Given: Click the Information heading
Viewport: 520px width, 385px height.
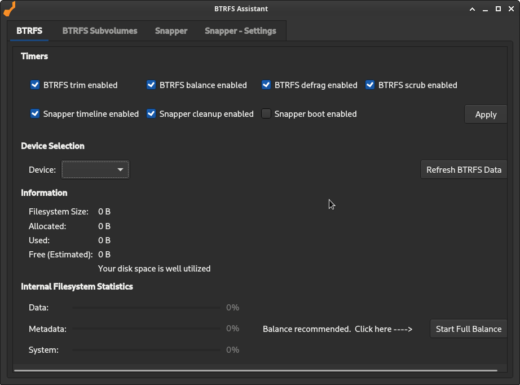Looking at the screenshot, I should (44, 193).
